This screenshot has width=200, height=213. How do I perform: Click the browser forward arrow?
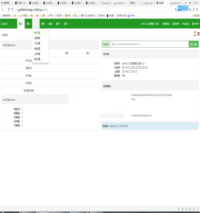point(5,10)
